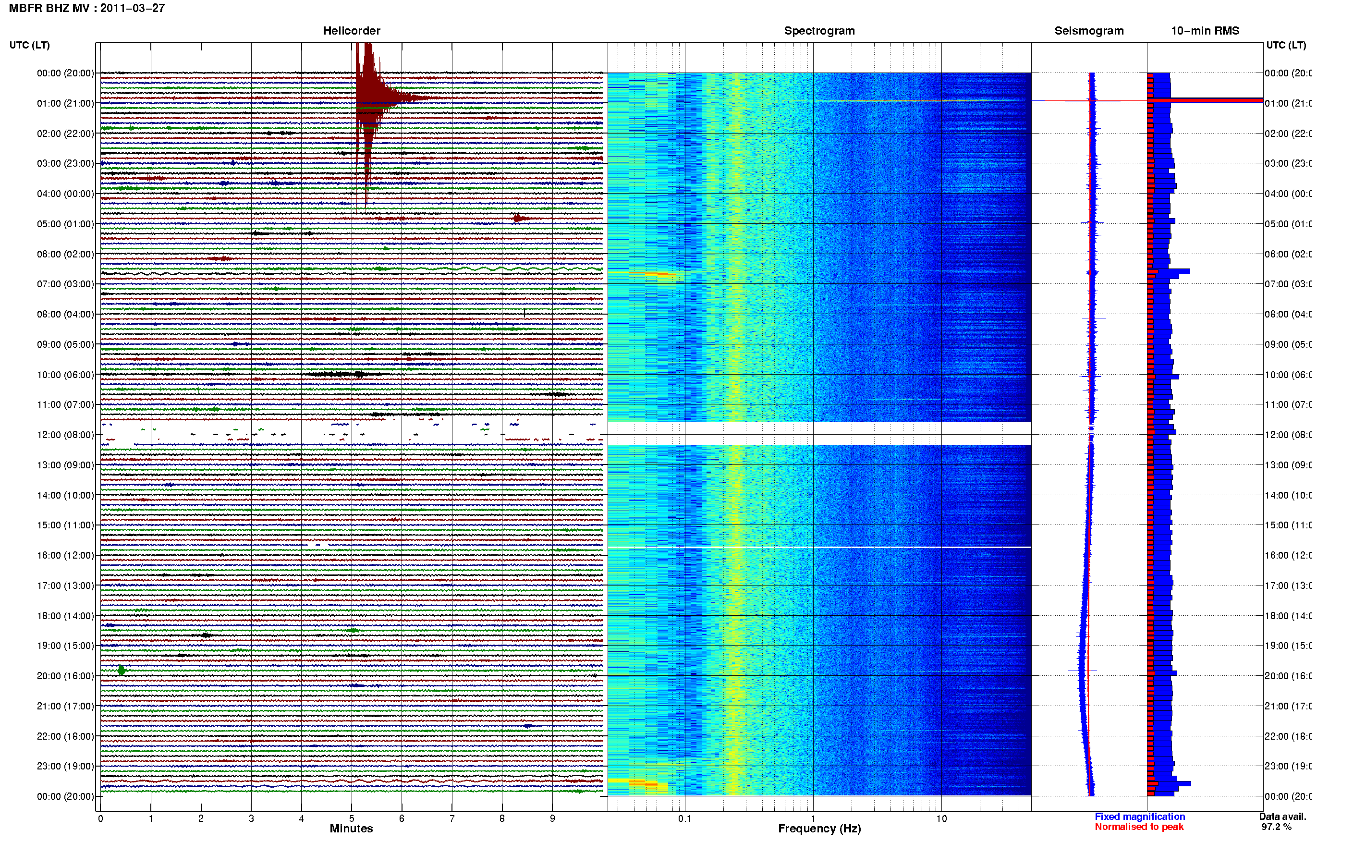Click left-axis time label '19:00 (15:00)'
The width and height of the screenshot is (1366, 854).
click(65, 645)
